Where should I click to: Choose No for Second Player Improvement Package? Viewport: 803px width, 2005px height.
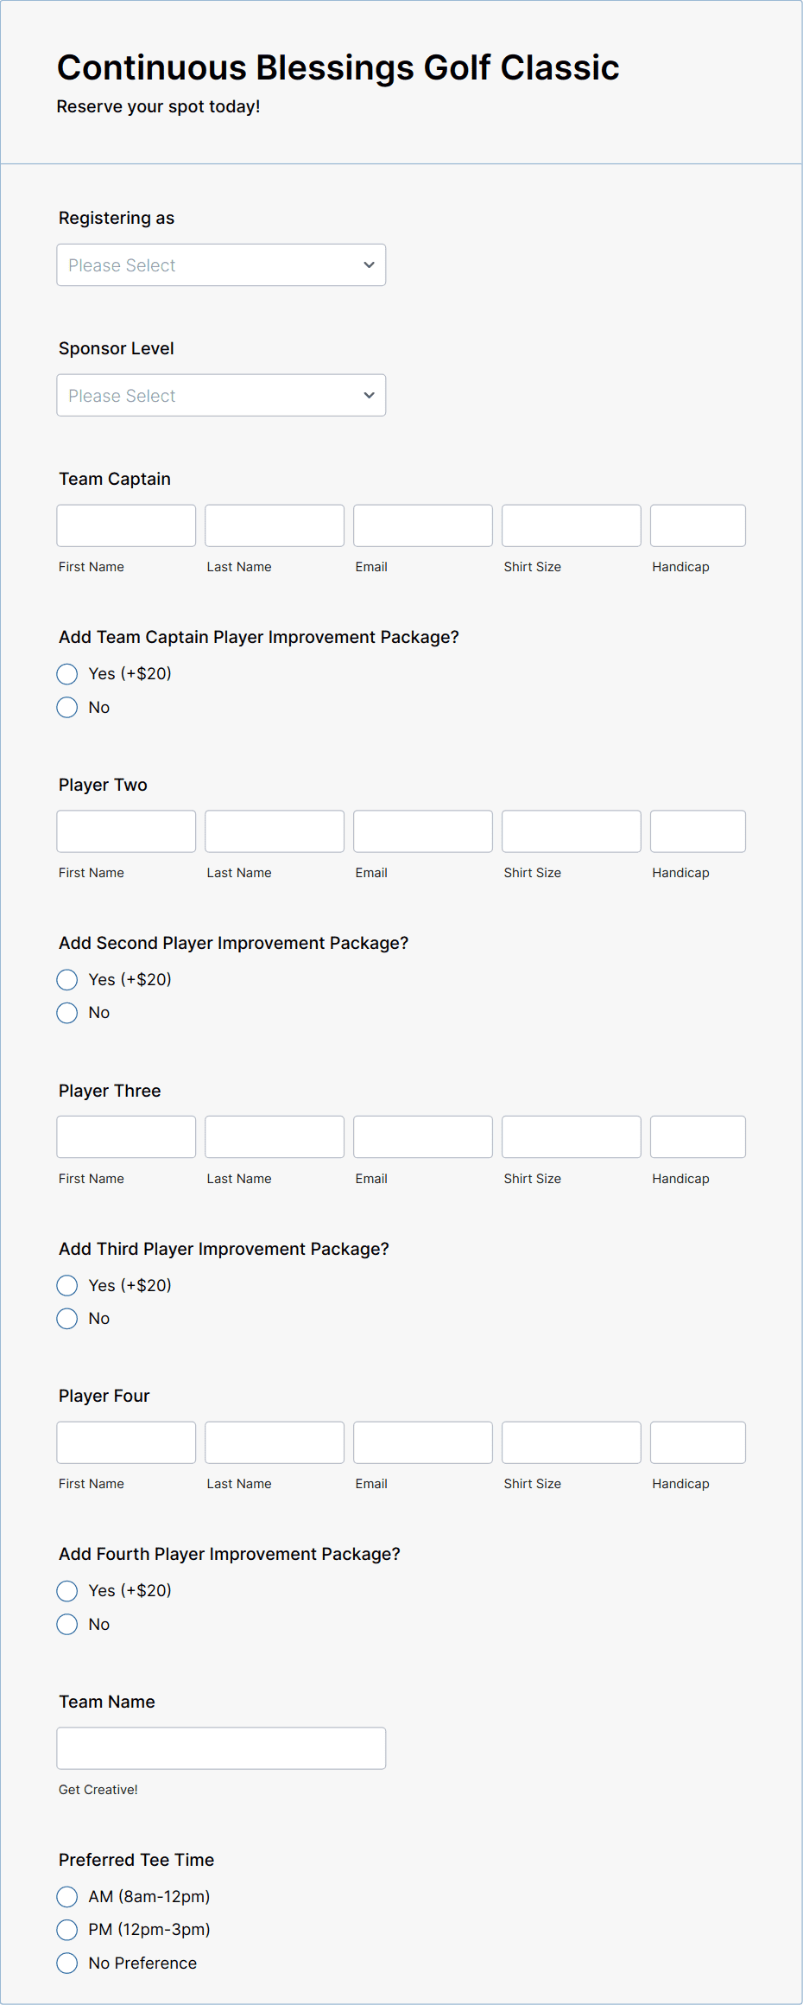tap(66, 1012)
